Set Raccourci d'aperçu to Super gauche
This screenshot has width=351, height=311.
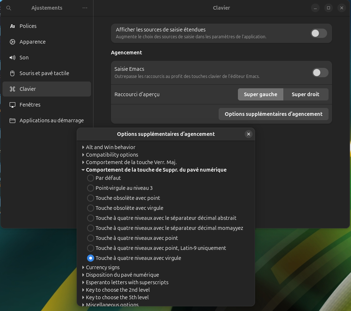pyautogui.click(x=260, y=94)
